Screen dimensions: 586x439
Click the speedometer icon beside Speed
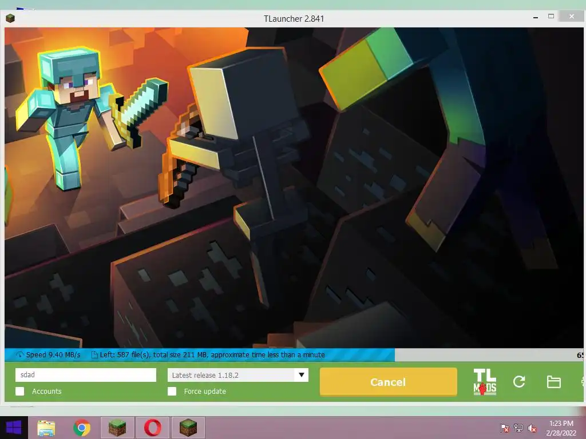point(20,354)
